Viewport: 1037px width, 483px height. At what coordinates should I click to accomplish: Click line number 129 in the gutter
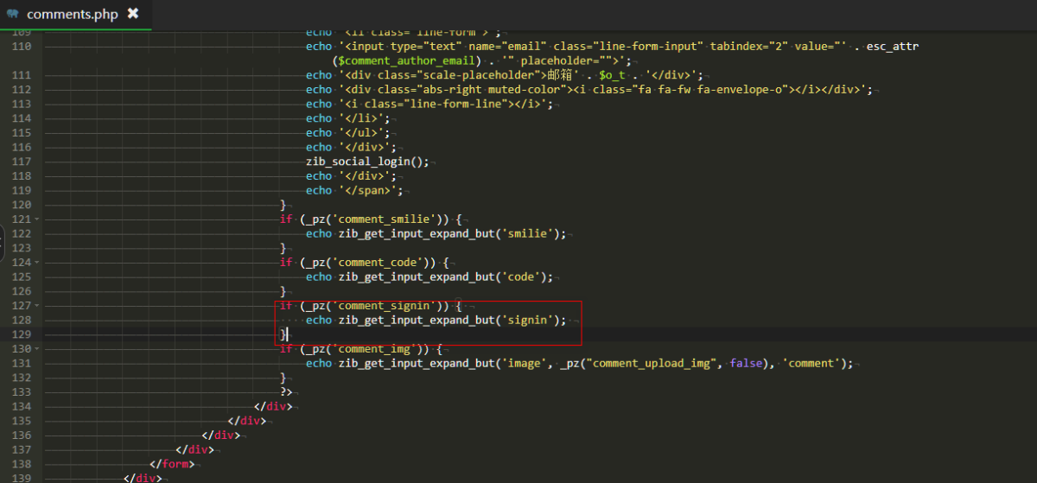[x=20, y=334]
